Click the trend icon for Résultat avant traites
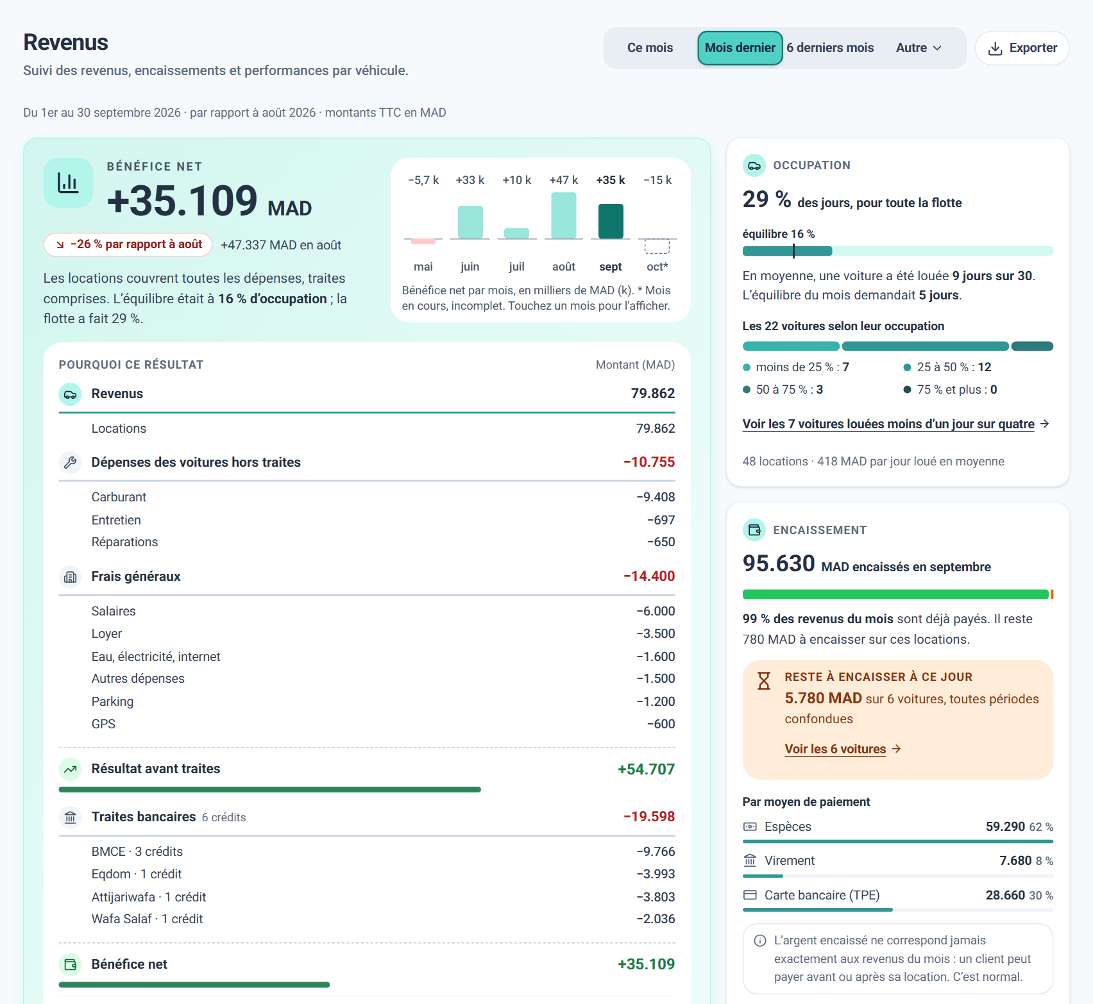This screenshot has width=1093, height=1004. coord(71,769)
